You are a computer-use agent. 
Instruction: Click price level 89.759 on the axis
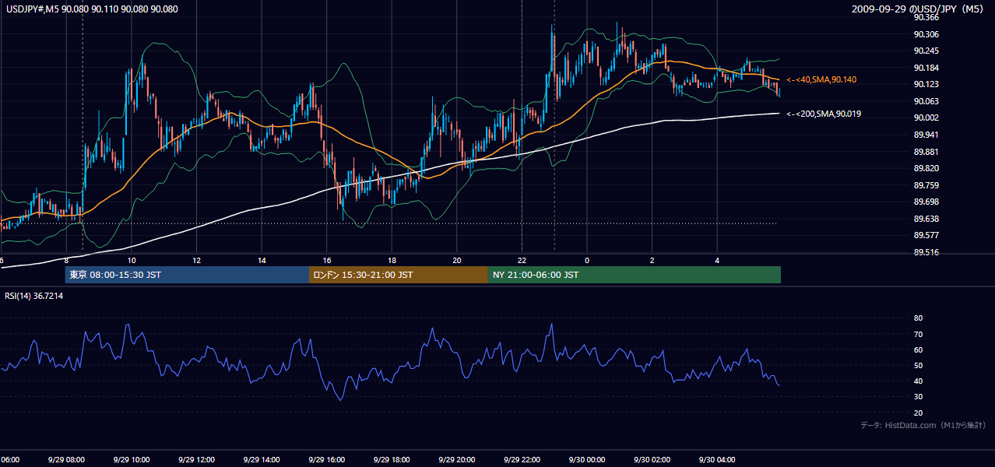point(926,185)
